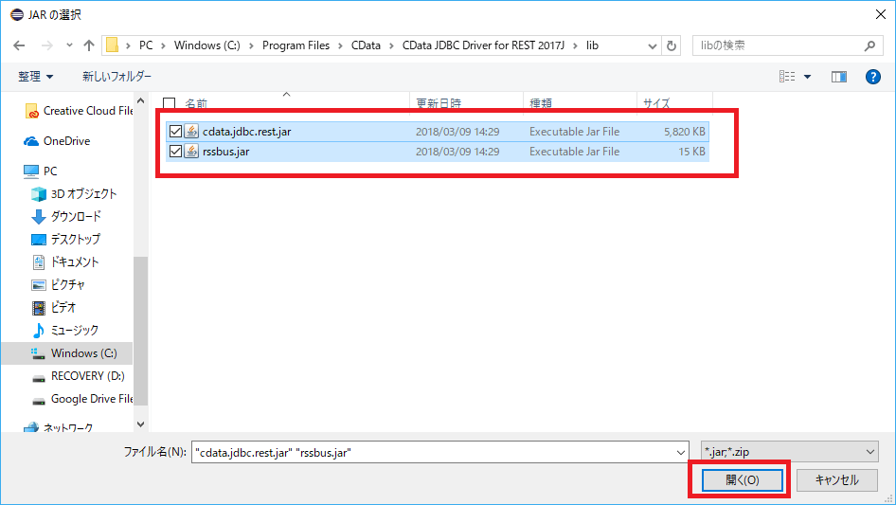896x505 pixels.
Task: Change view layout icon
Action: pos(787,76)
